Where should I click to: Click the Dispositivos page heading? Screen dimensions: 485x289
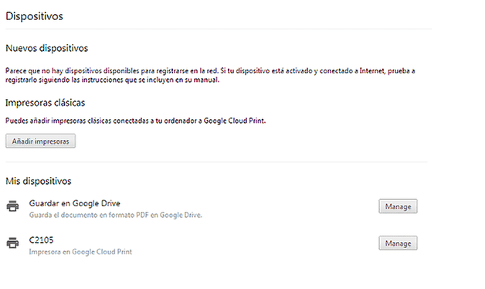pos(34,16)
